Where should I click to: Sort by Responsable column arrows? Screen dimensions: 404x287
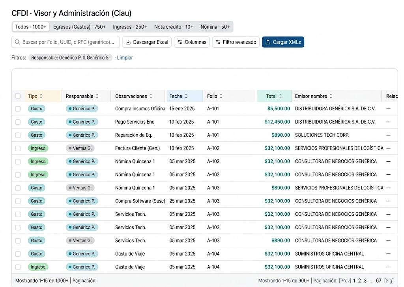pyautogui.click(x=97, y=96)
